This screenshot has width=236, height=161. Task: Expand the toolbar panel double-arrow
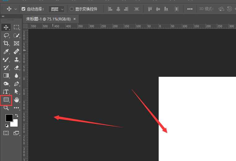pos(3,16)
